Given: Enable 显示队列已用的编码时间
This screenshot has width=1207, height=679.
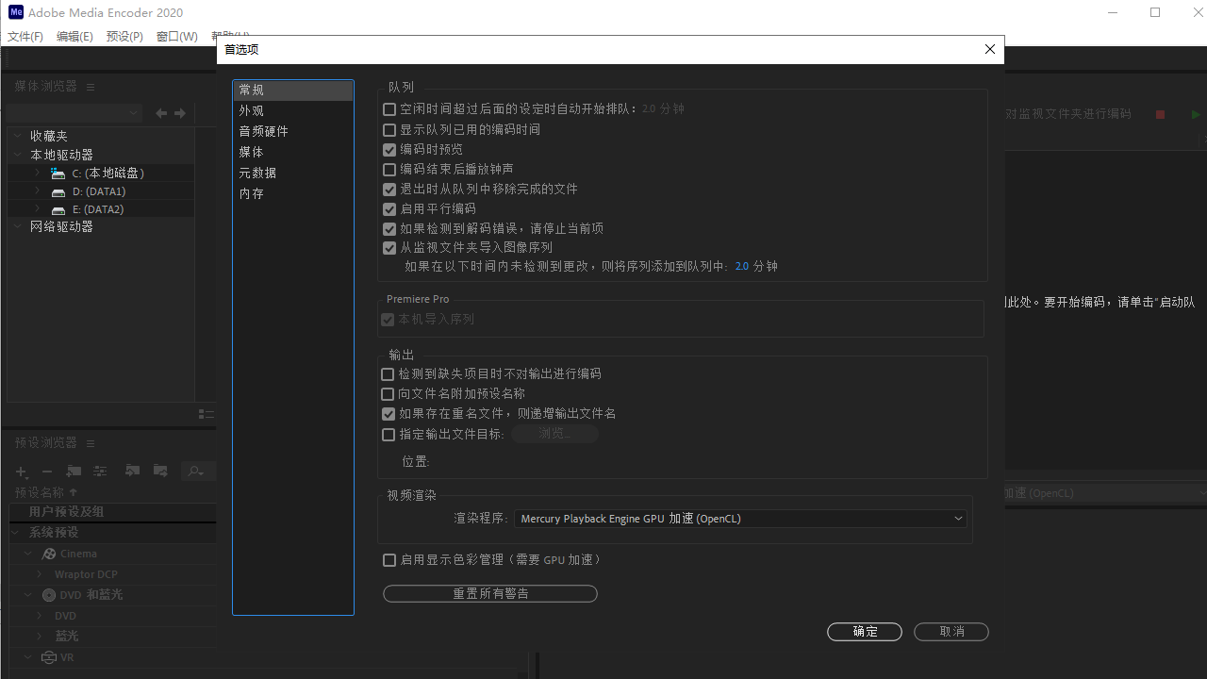Looking at the screenshot, I should pyautogui.click(x=389, y=129).
